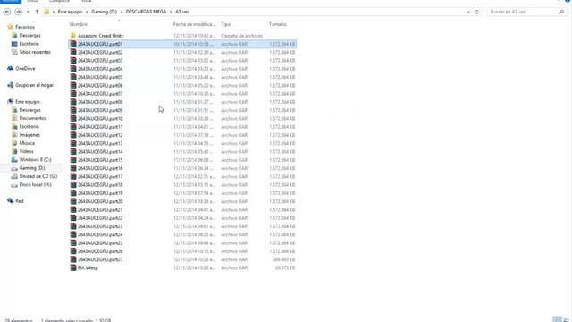Click the 'Gaming (D:)' drive icon in sidebar
Viewport: 572px width, 322px height.
(x=14, y=168)
